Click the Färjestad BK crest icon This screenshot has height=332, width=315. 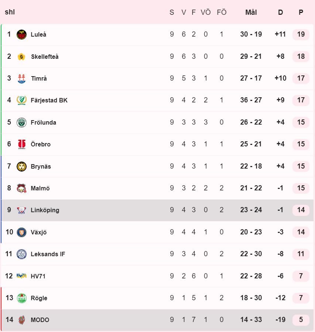click(x=21, y=100)
